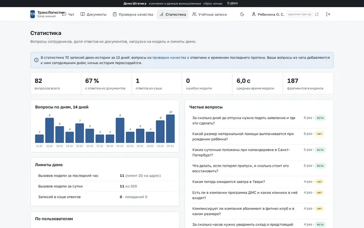Click the '187 фрагментов в индексе' card
This screenshot has width=364, height=228.
(308, 84)
